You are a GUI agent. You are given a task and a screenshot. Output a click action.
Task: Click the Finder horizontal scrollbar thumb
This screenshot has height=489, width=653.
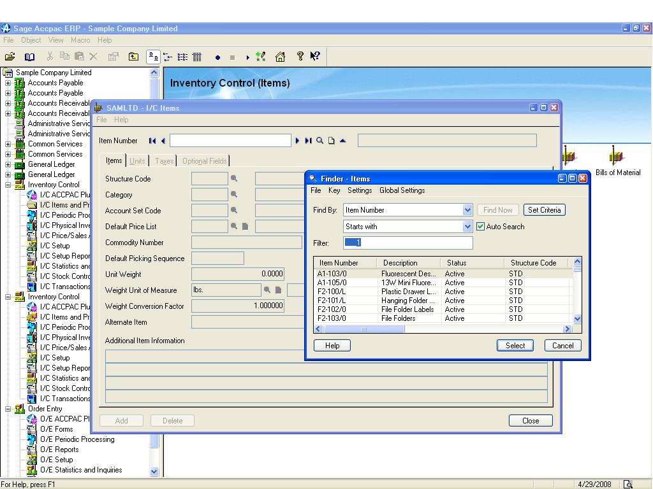coord(363,329)
